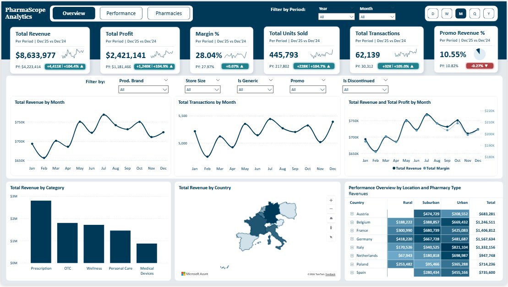Screen dimensions: 508x287
Task: Open the Is Generic filter dropdown
Action: click(255, 90)
